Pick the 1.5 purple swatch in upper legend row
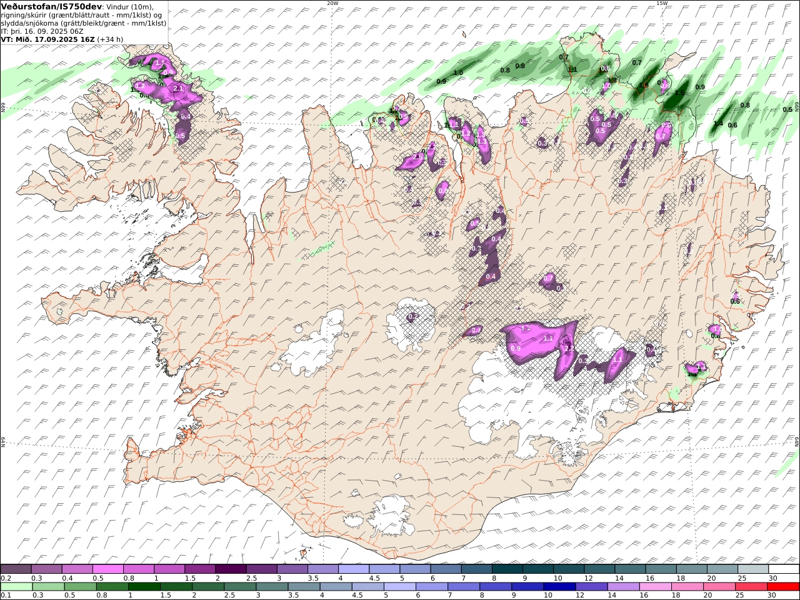 point(200,569)
